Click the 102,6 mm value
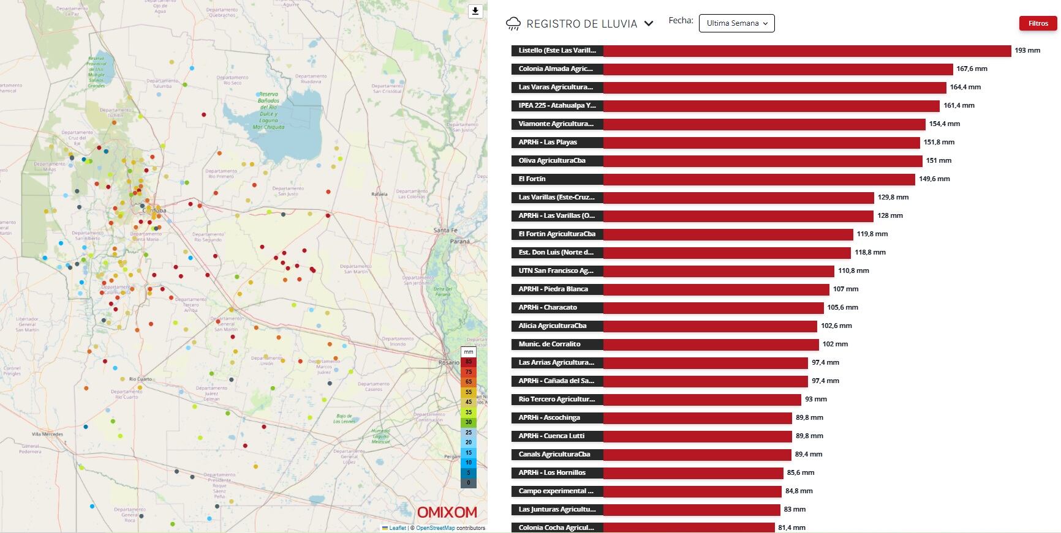The width and height of the screenshot is (1061, 533). [x=836, y=326]
